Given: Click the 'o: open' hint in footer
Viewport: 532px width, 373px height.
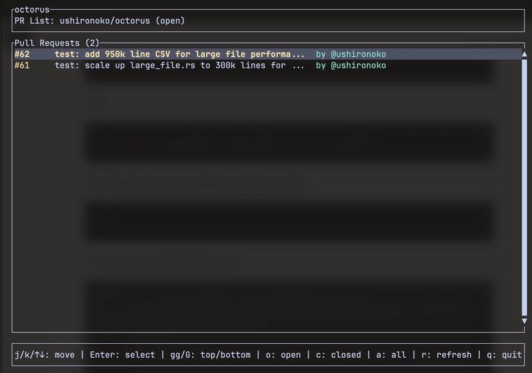Looking at the screenshot, I should point(283,354).
